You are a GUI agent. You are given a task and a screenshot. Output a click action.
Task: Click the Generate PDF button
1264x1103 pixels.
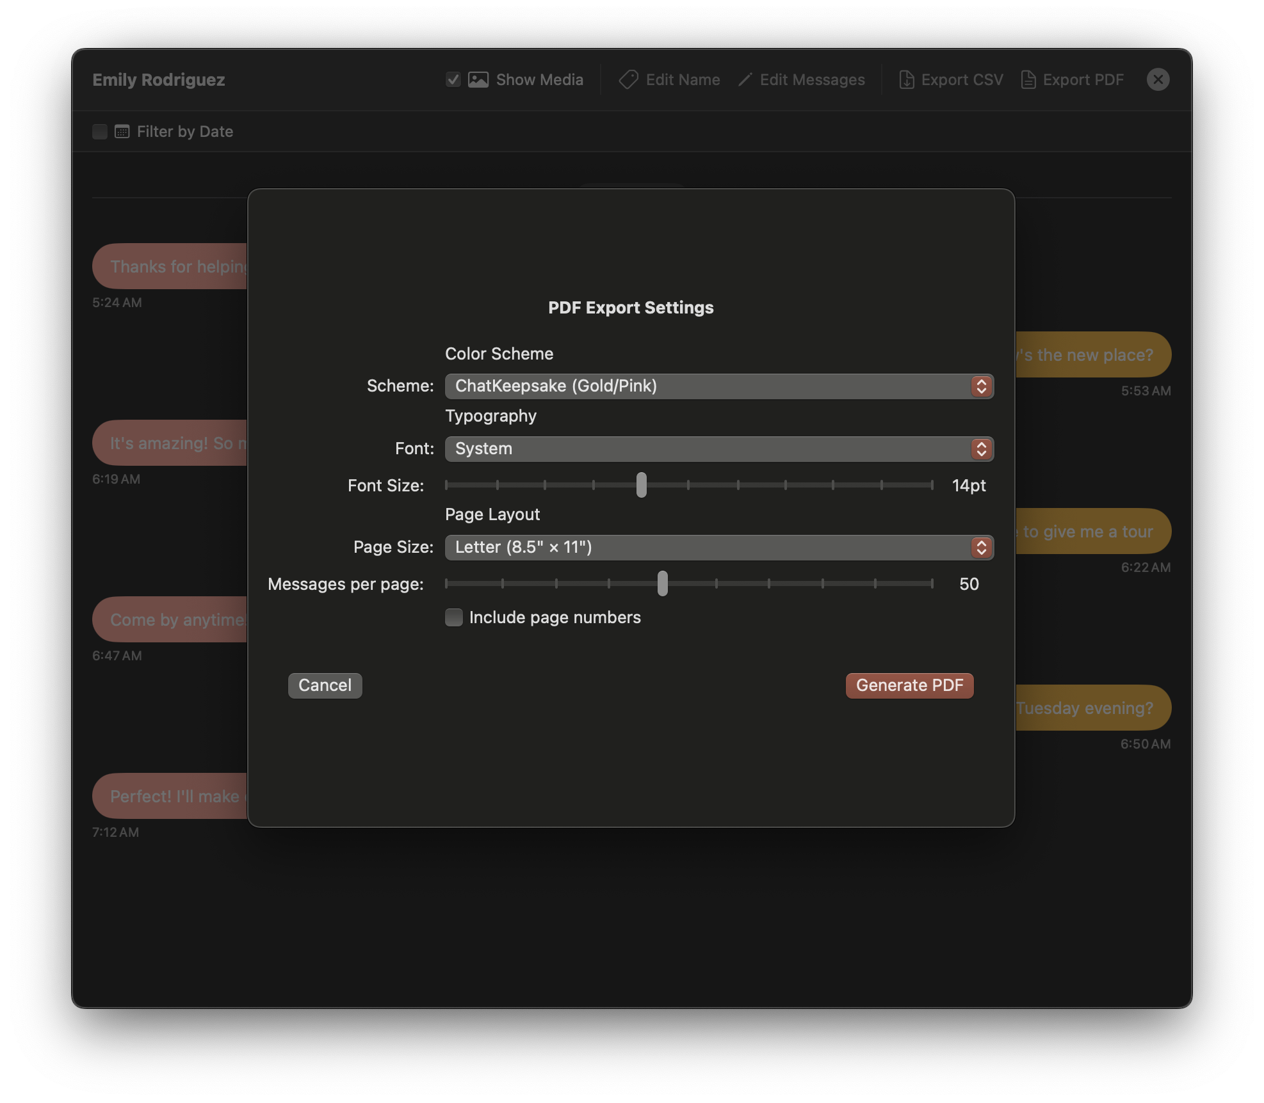point(909,685)
